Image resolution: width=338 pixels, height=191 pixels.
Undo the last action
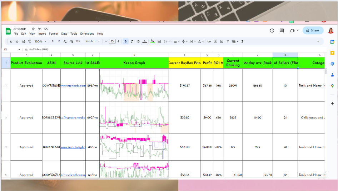tap(11, 41)
